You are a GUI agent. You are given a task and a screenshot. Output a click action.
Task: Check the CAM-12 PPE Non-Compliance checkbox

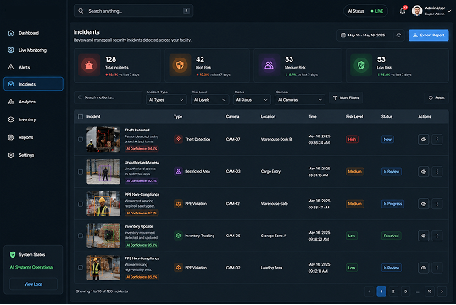click(81, 204)
